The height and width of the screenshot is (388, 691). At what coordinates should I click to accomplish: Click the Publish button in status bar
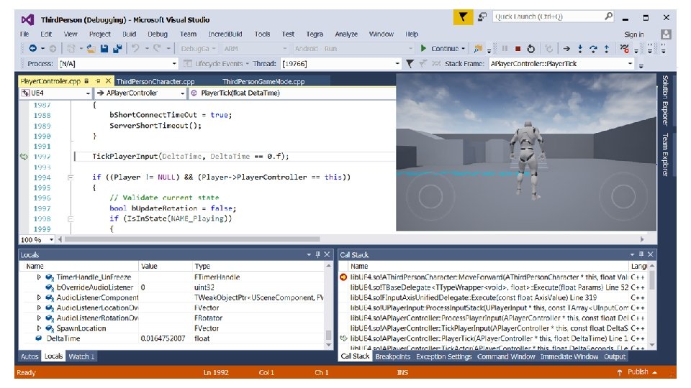638,372
